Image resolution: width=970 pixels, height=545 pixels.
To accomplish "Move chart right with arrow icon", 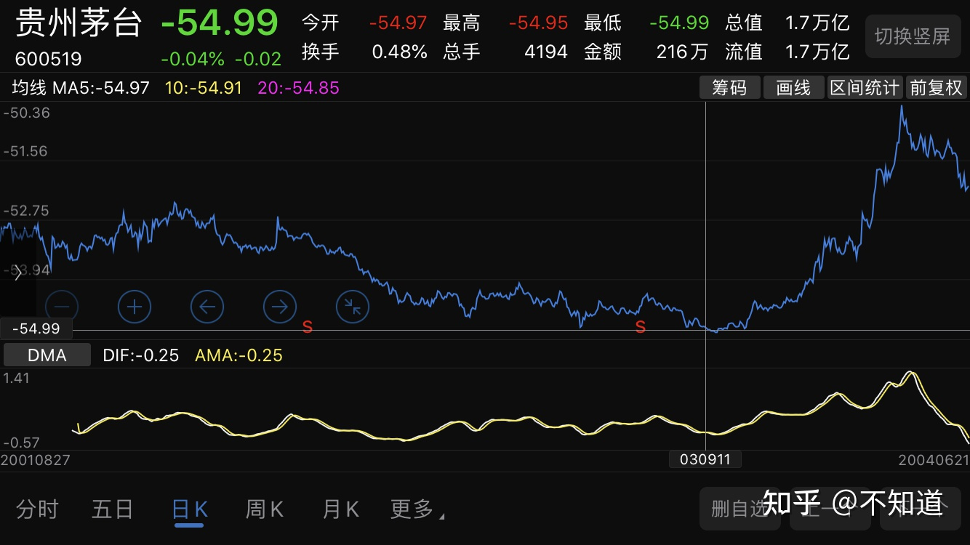I will 280,307.
